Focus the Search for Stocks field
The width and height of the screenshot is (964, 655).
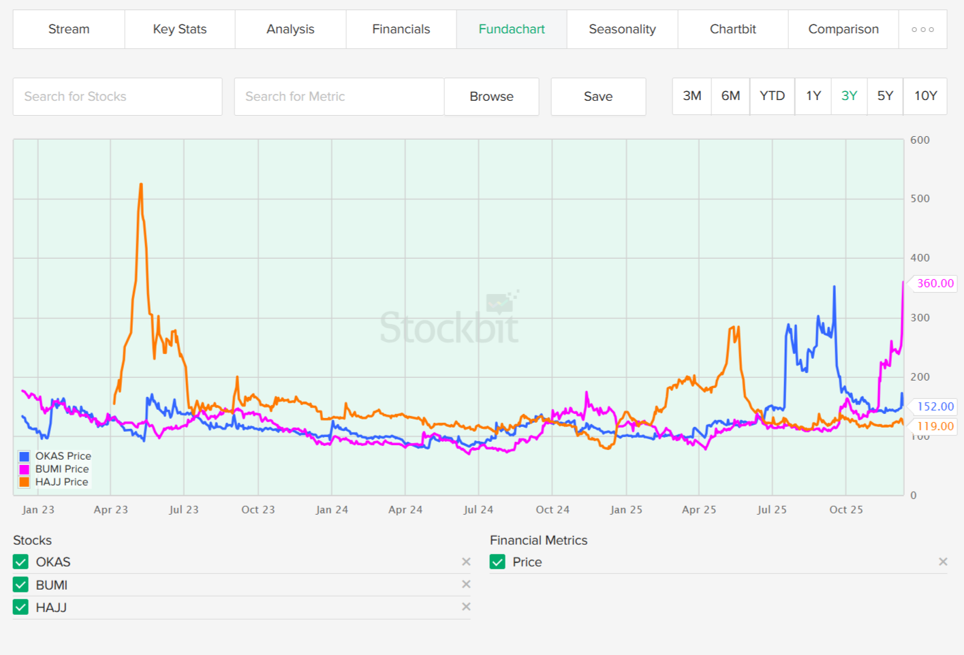pos(117,97)
